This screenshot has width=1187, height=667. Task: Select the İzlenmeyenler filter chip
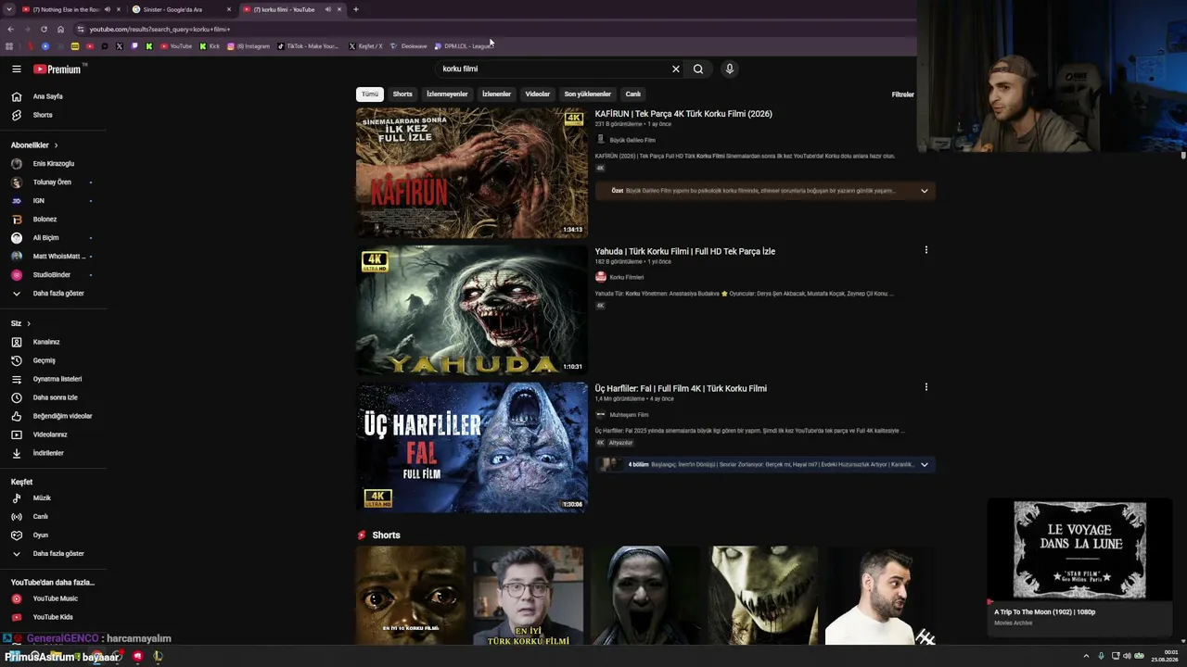click(x=447, y=94)
